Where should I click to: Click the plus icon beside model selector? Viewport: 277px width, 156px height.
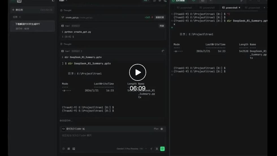(x=151, y=149)
